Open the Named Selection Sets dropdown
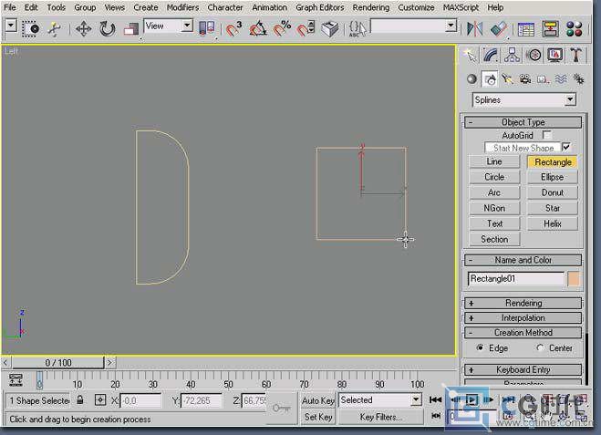601x435 pixels. tap(451, 26)
